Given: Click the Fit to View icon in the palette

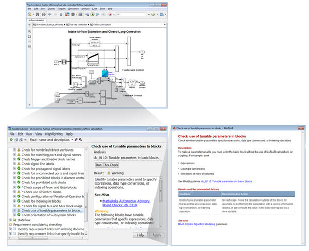Looking at the screenshot, I should point(29,37).
